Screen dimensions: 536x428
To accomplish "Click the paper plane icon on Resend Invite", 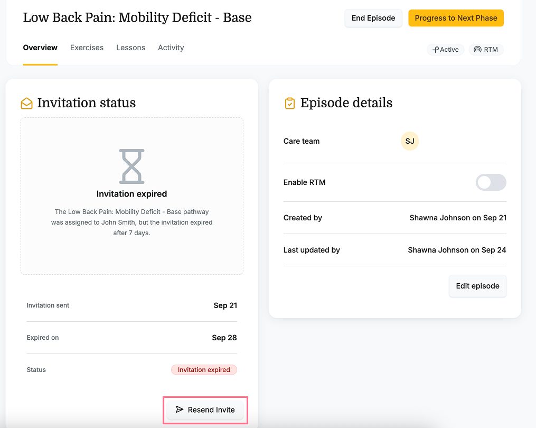I will pos(180,410).
